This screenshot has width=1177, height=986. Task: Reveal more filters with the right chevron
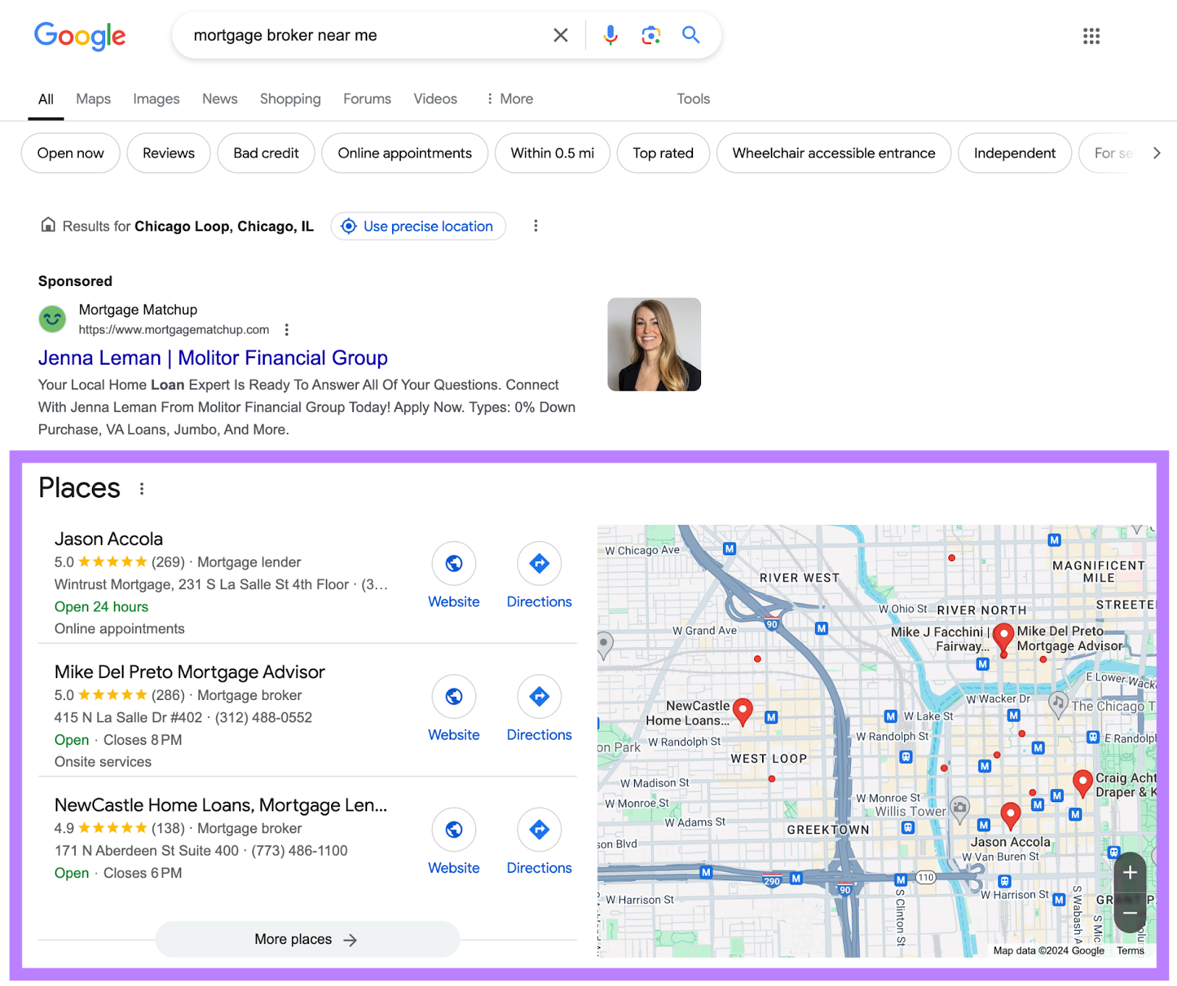point(1156,153)
